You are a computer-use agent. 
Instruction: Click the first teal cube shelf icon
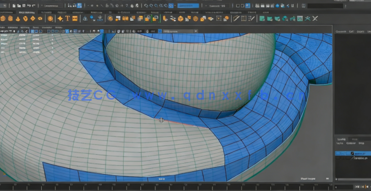262,18
